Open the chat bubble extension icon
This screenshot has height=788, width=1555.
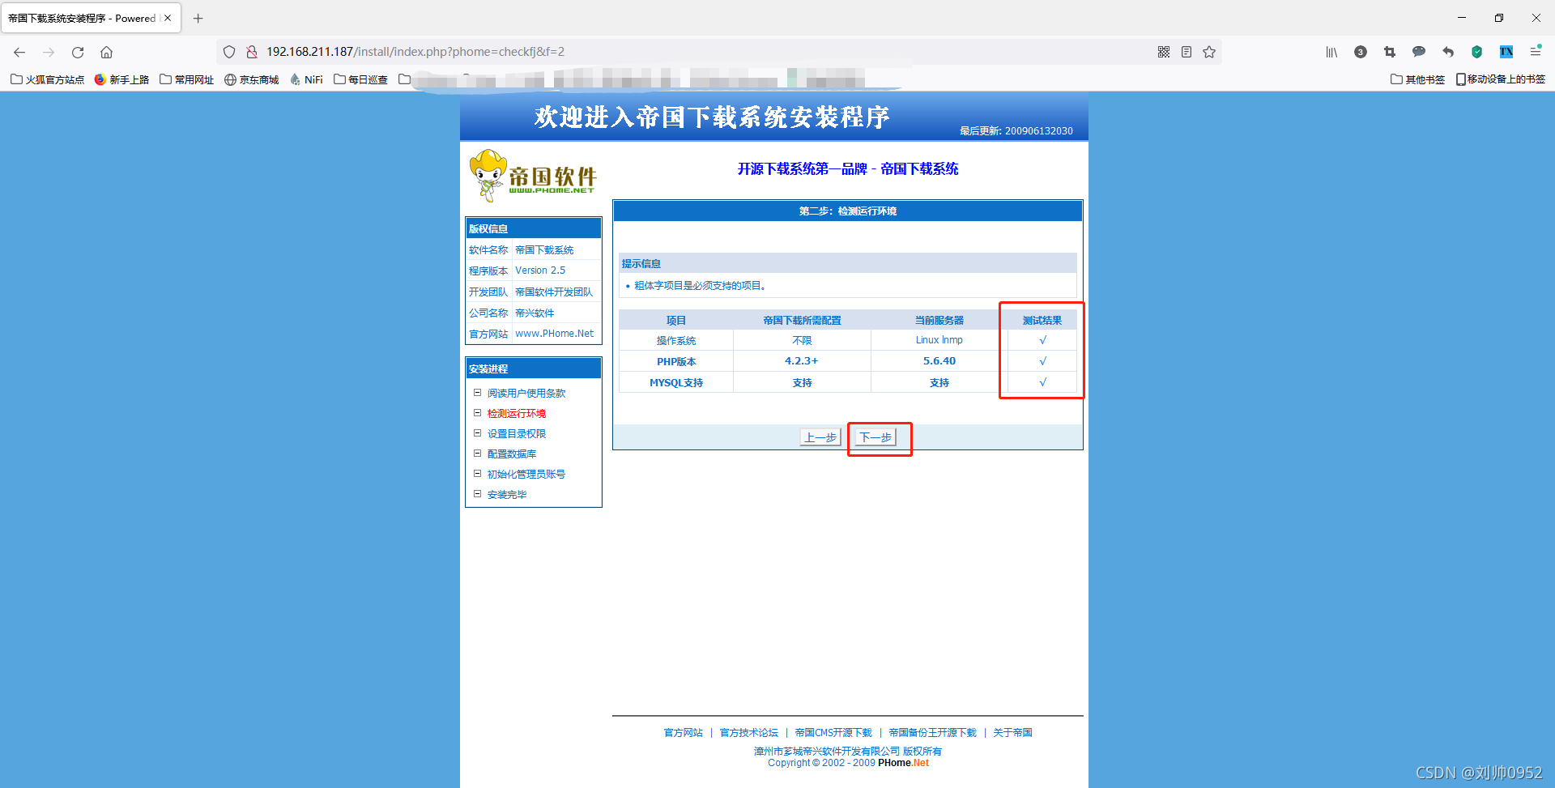pyautogui.click(x=1419, y=52)
